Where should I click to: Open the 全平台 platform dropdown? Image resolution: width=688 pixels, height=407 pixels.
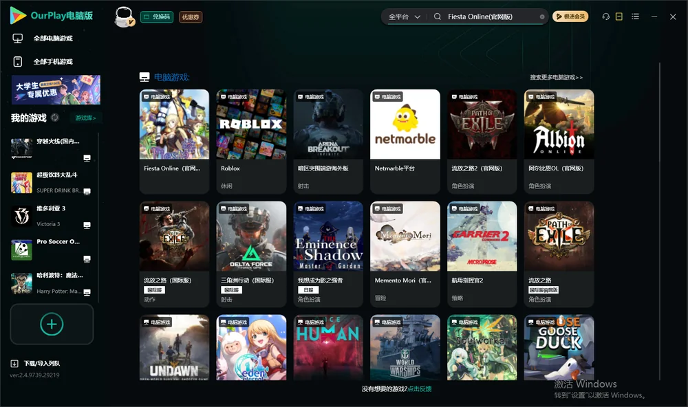coord(404,16)
